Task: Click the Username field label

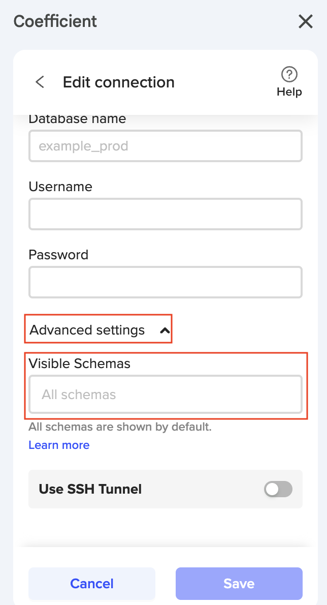Action: tap(60, 187)
